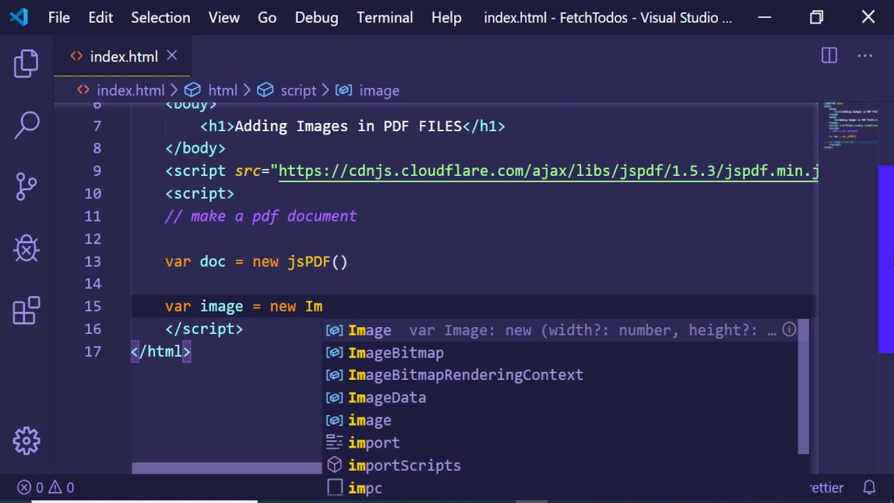Open the editor More Actions ellipsis
894x503 pixels.
coord(865,56)
